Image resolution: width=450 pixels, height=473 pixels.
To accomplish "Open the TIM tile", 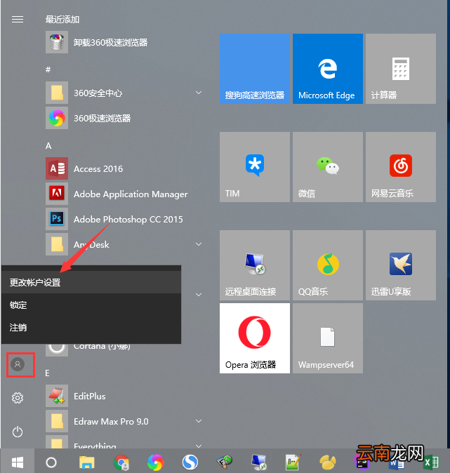I will 255,167.
